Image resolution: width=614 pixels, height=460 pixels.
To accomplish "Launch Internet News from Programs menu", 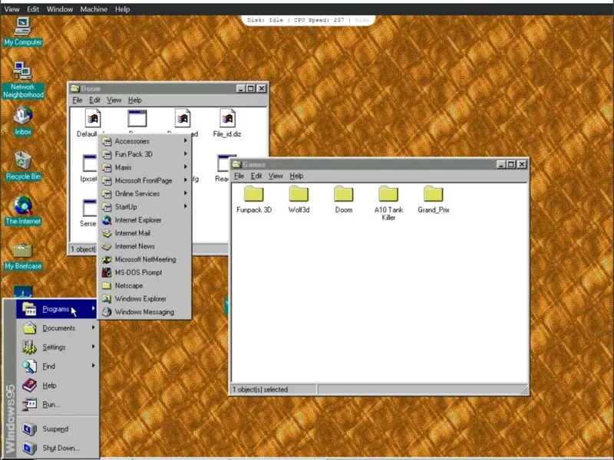I will (144, 246).
